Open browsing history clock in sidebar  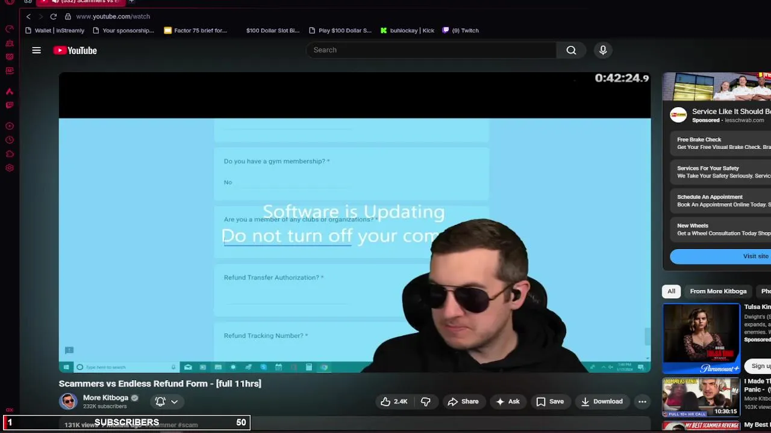coord(10,140)
